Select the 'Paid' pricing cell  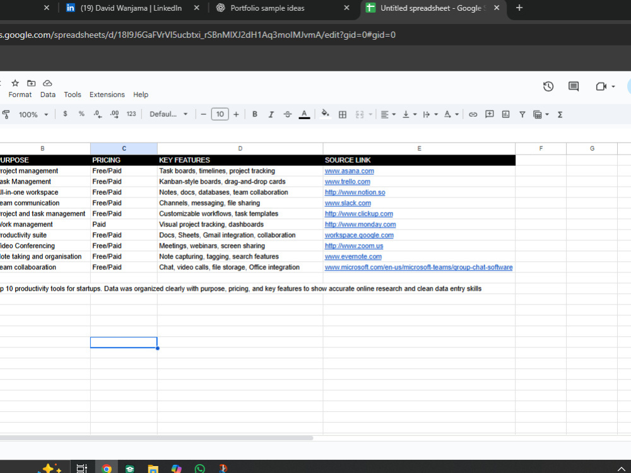pyautogui.click(x=124, y=225)
